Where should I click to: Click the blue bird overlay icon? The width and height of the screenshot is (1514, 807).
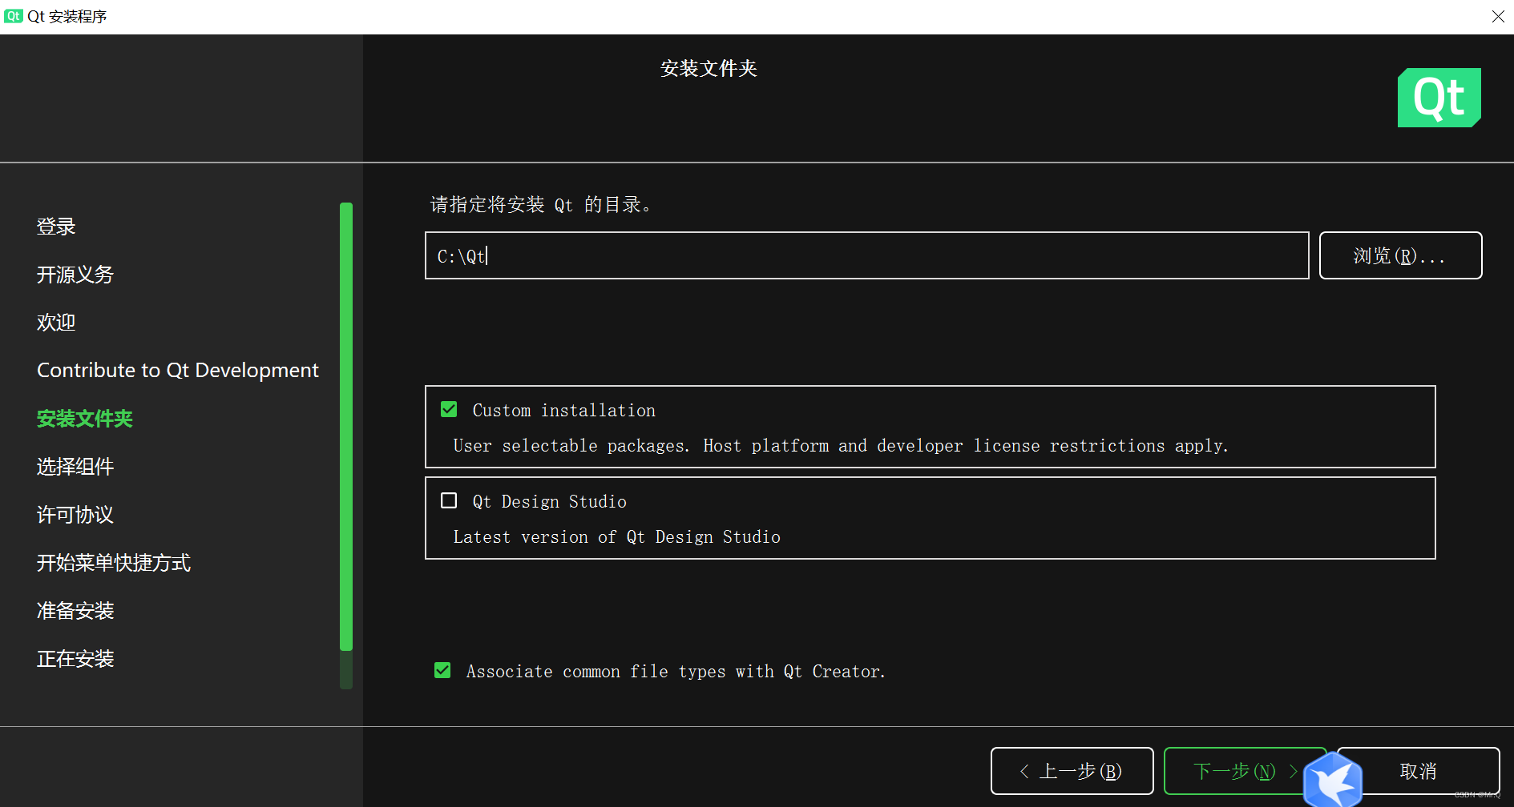tap(1333, 780)
